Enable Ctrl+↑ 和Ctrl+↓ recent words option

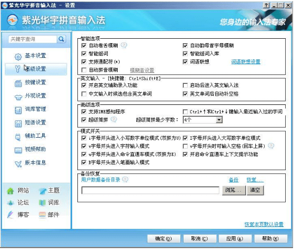click(x=185, y=112)
